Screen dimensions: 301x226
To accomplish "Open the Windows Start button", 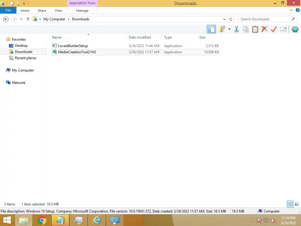I will tap(7, 220).
